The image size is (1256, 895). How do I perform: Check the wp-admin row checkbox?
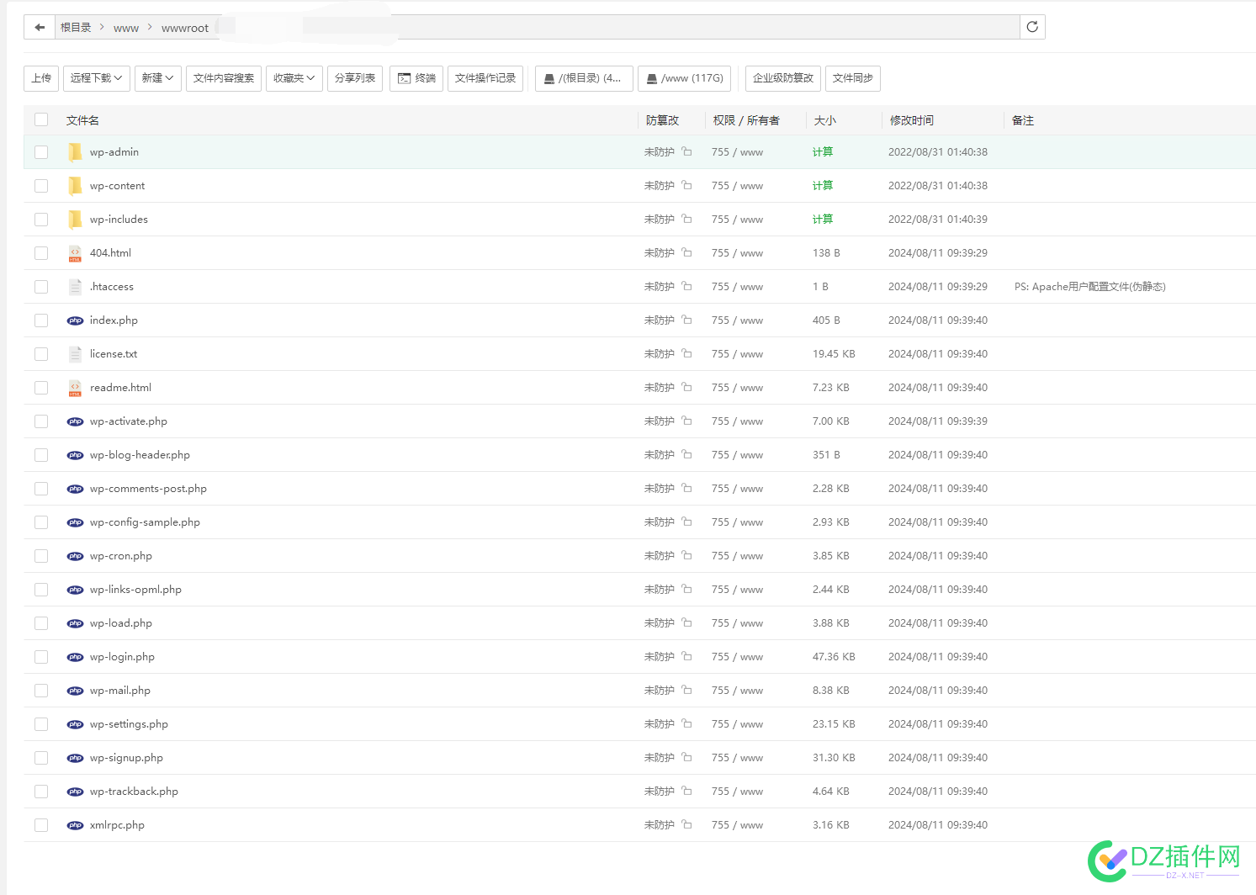click(41, 152)
